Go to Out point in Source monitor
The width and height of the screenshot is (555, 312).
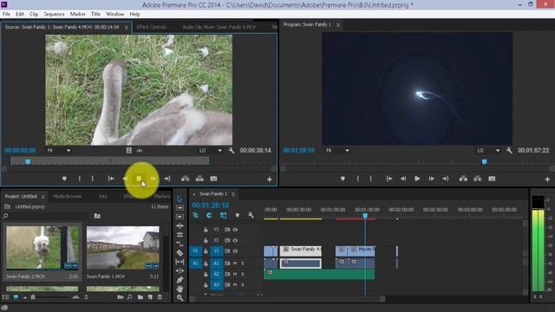tap(167, 179)
